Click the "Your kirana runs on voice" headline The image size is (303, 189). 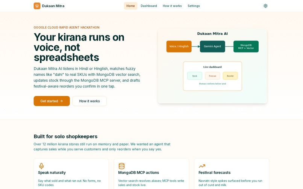79,47
